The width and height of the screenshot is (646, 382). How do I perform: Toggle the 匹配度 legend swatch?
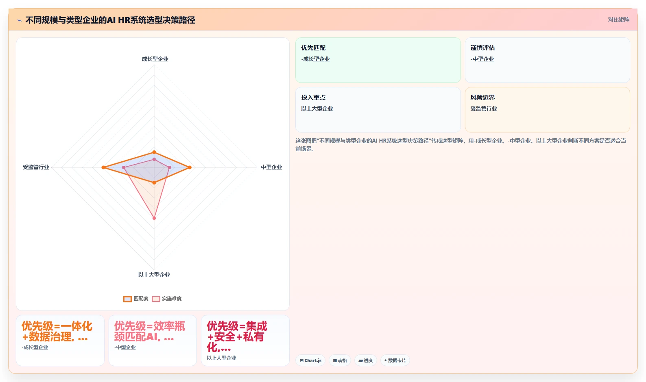[x=127, y=299]
